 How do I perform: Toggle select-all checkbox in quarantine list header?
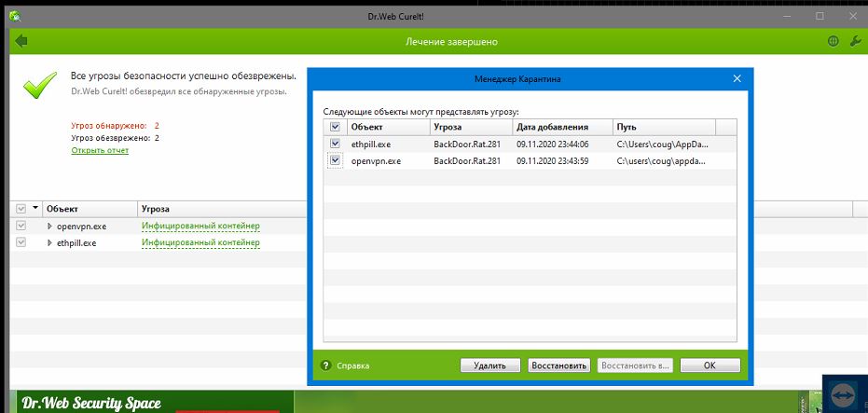tap(335, 127)
